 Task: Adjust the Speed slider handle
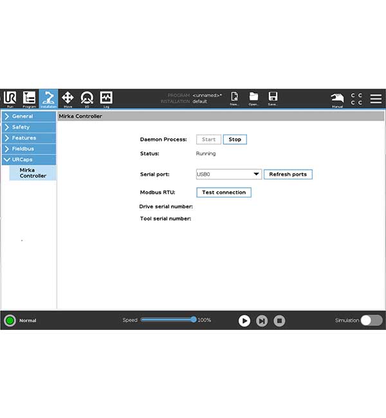194,320
